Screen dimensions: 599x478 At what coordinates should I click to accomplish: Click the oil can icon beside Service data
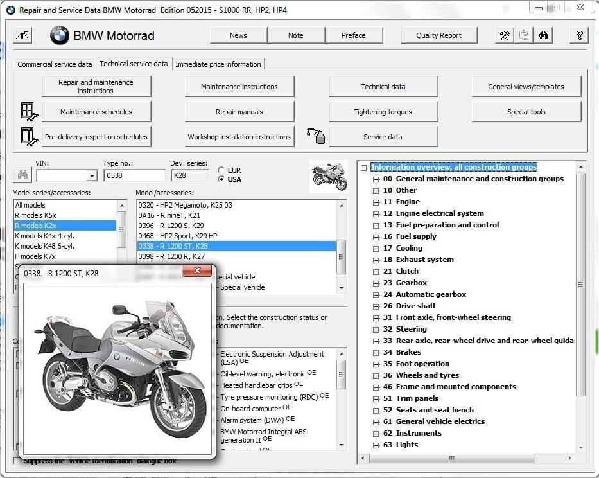pos(316,136)
